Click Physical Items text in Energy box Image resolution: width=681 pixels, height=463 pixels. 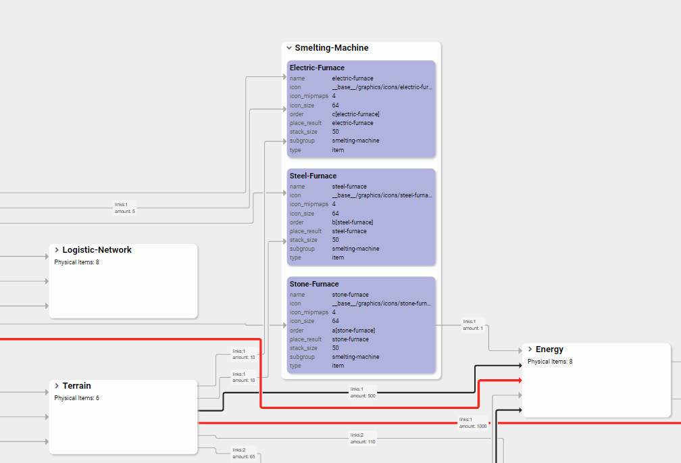(x=550, y=362)
